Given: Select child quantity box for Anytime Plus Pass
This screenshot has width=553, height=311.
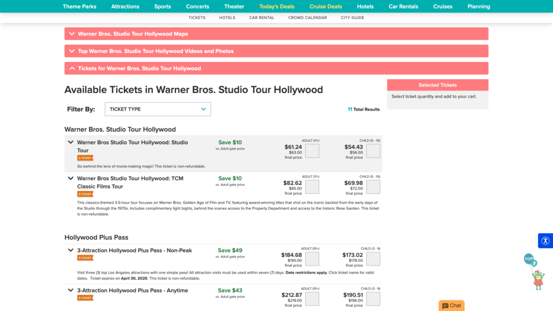Looking at the screenshot, I should [x=373, y=299].
